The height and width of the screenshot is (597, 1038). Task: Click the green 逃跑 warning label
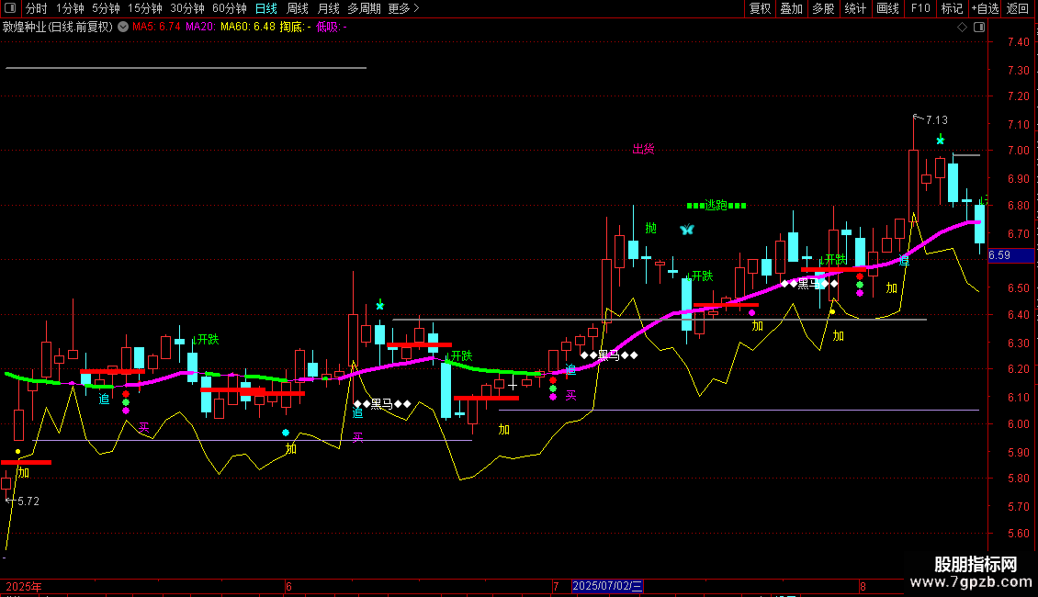click(x=716, y=205)
